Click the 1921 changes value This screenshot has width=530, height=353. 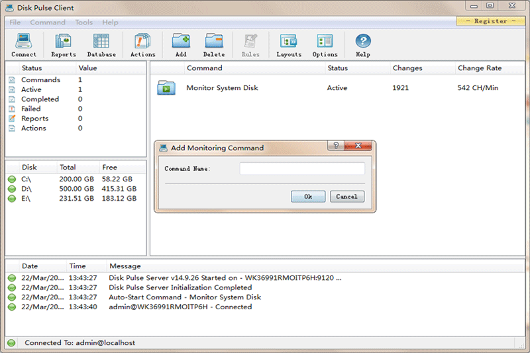tap(400, 88)
